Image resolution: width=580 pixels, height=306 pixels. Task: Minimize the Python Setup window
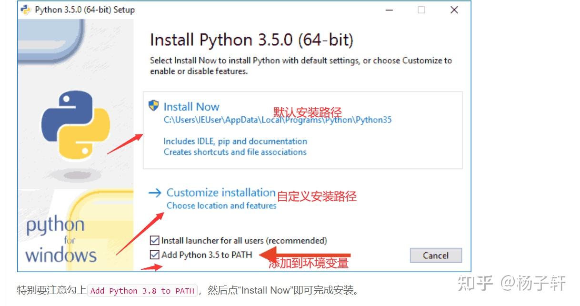pyautogui.click(x=389, y=10)
